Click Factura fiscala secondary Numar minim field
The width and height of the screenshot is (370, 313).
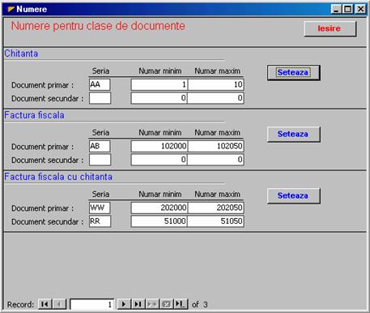click(159, 160)
